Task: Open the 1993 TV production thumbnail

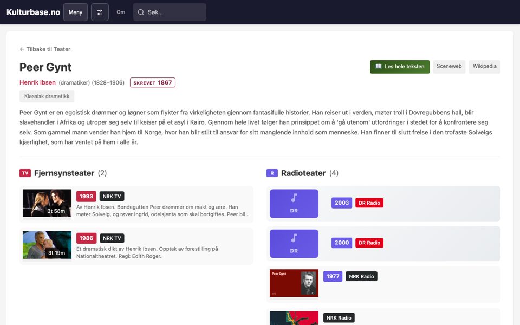Action: (x=47, y=203)
